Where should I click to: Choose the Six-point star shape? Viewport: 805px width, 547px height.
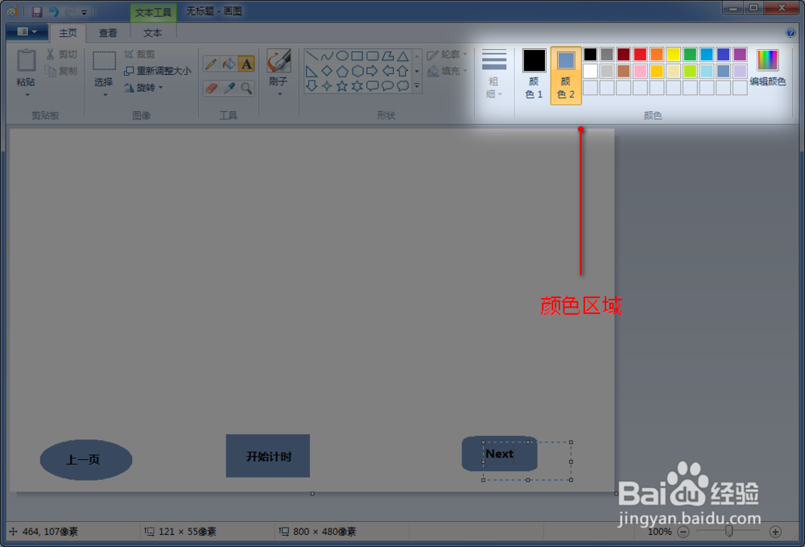tap(357, 85)
